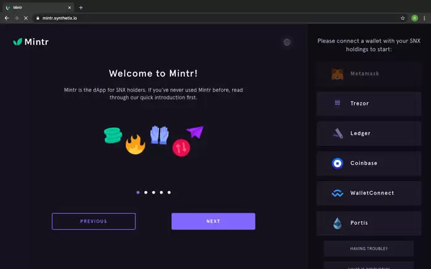Pick the Ledger wallet icon
The image size is (431, 269).
point(337,133)
